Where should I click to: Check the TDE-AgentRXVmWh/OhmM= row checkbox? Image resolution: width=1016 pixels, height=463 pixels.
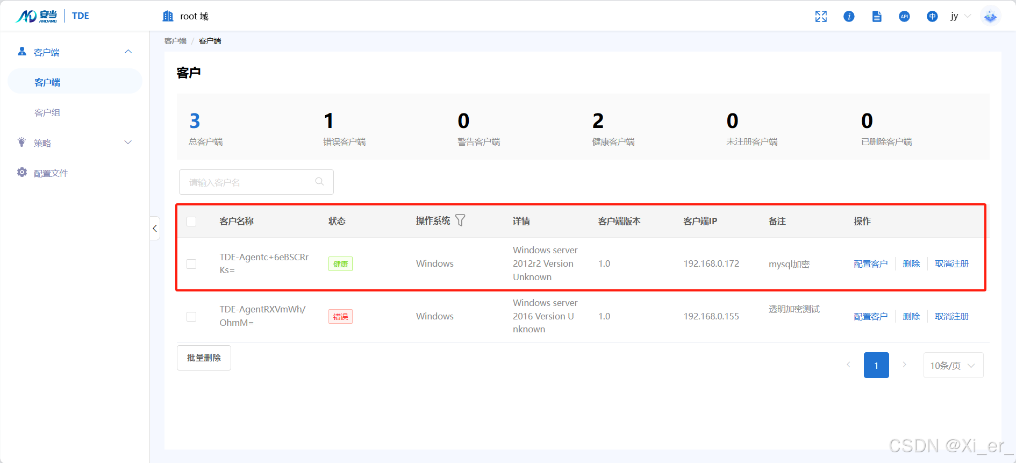coord(191,317)
